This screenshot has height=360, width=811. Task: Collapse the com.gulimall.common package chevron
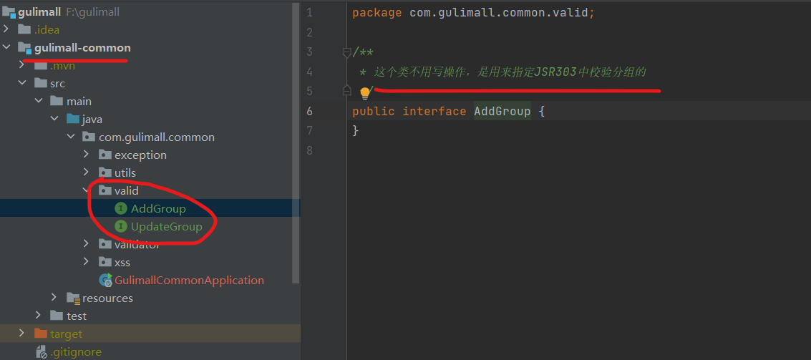[70, 137]
